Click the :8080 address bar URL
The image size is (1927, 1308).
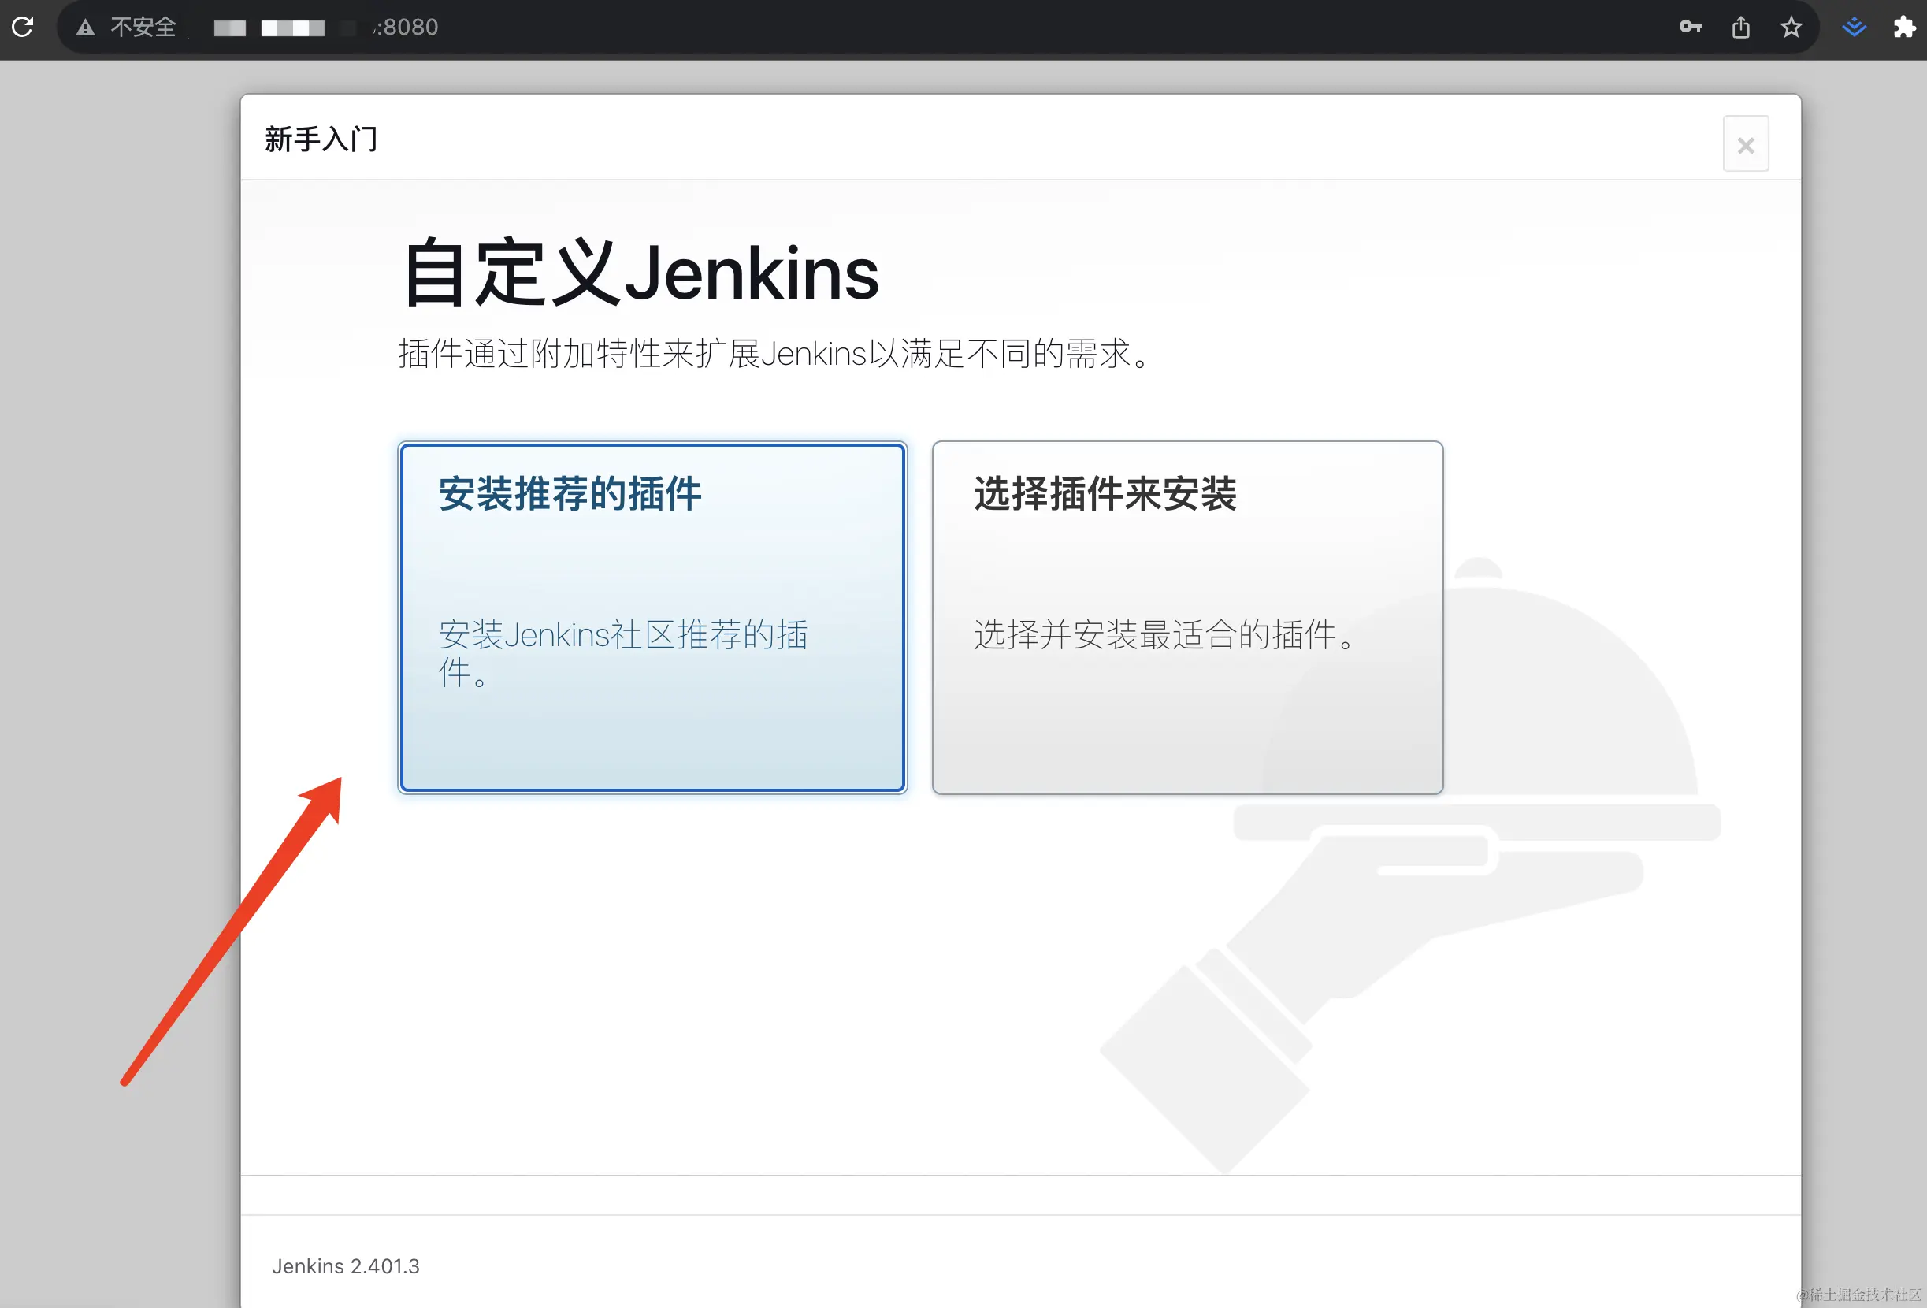point(406,28)
